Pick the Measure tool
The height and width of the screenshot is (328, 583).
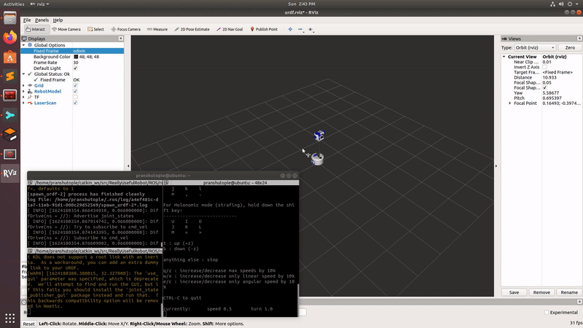click(x=157, y=29)
